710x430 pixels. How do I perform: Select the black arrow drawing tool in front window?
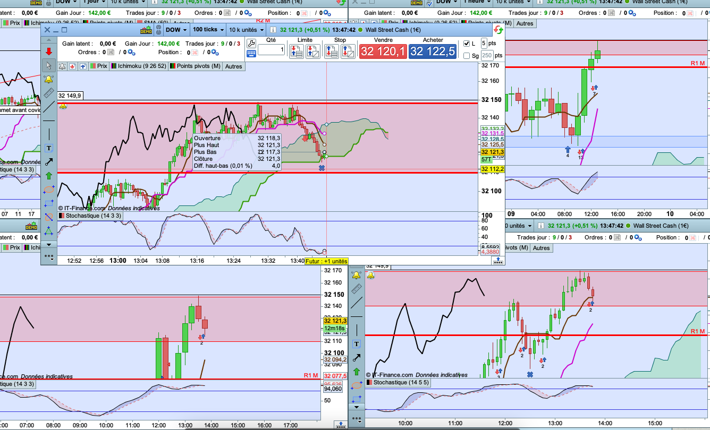[48, 162]
